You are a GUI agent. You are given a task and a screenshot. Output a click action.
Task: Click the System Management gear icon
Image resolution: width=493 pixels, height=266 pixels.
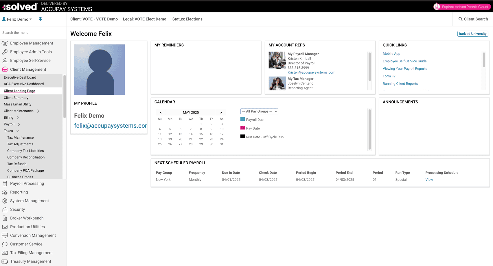pos(5,201)
